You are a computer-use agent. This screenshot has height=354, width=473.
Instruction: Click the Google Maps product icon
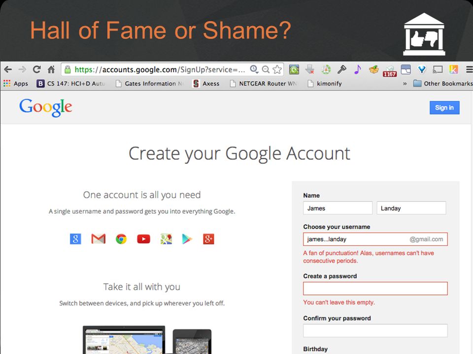click(166, 239)
